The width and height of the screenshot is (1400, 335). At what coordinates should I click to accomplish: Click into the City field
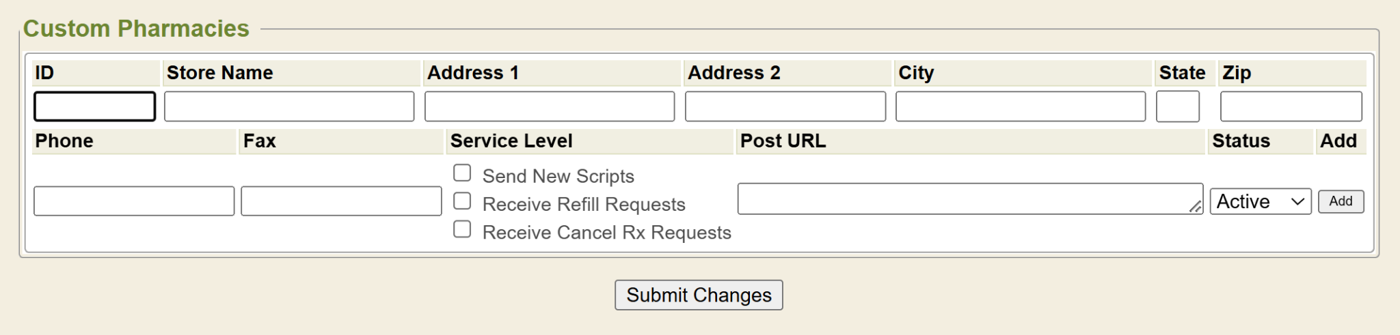(x=1021, y=106)
